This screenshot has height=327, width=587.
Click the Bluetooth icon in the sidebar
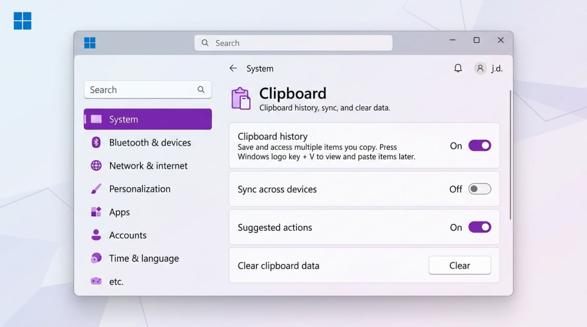(96, 143)
